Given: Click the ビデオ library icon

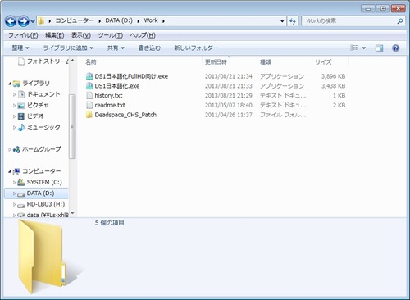Looking at the screenshot, I should (21, 116).
